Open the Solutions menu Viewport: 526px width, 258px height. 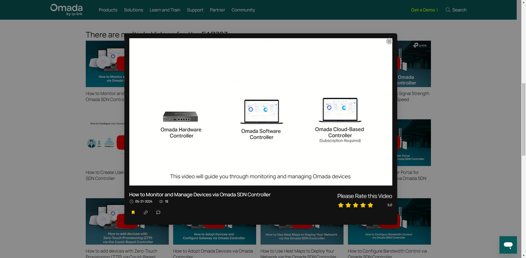(133, 10)
